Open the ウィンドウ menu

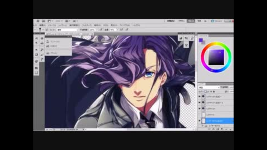tap(125, 25)
